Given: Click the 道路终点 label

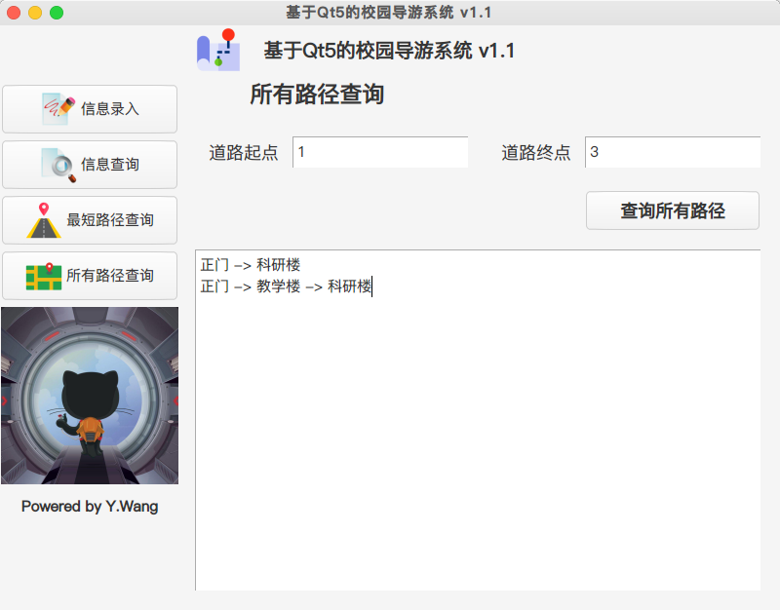Looking at the screenshot, I should [x=535, y=152].
